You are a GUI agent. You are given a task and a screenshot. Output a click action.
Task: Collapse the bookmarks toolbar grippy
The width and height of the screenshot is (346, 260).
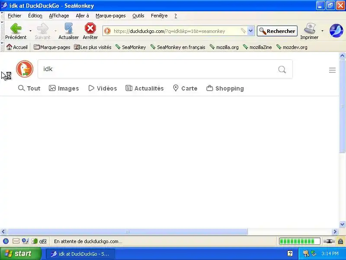point(2,47)
